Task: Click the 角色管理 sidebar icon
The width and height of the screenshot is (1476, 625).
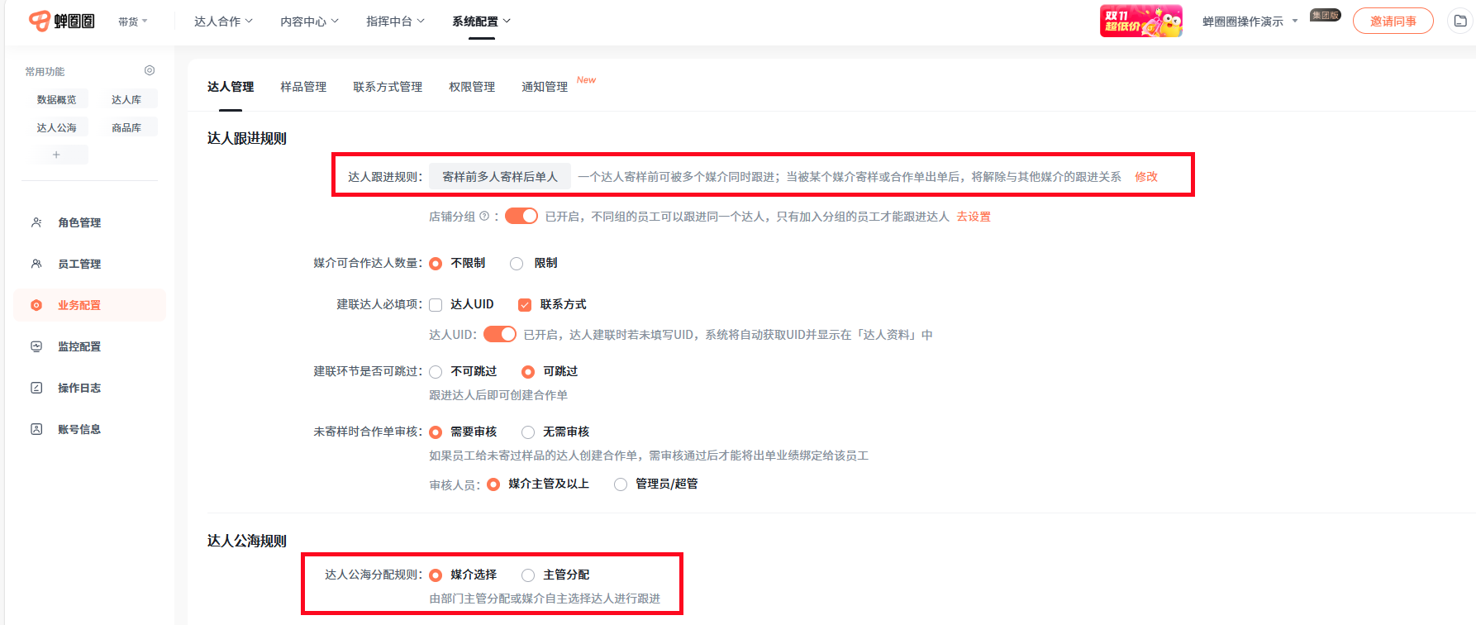Action: point(36,222)
